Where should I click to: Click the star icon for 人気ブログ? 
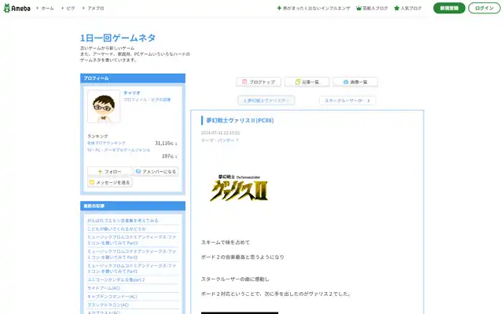click(396, 9)
